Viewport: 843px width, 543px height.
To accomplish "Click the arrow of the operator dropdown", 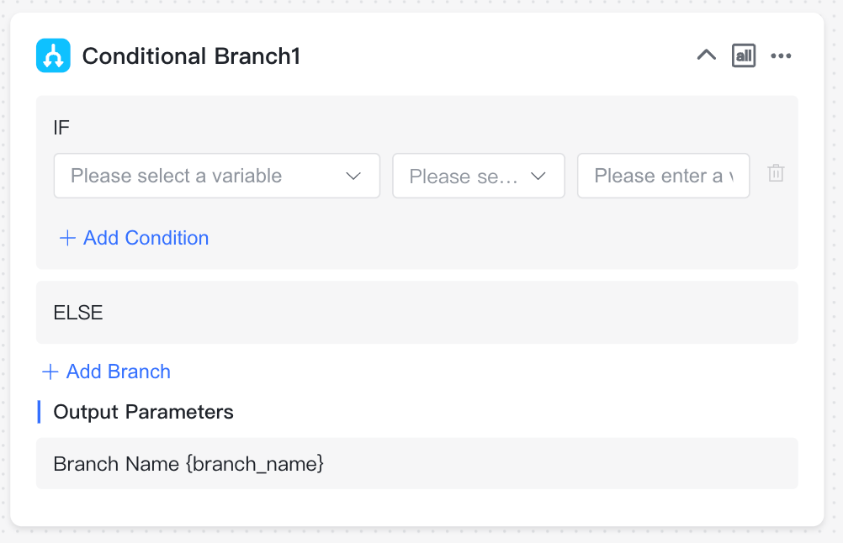I will coord(538,177).
